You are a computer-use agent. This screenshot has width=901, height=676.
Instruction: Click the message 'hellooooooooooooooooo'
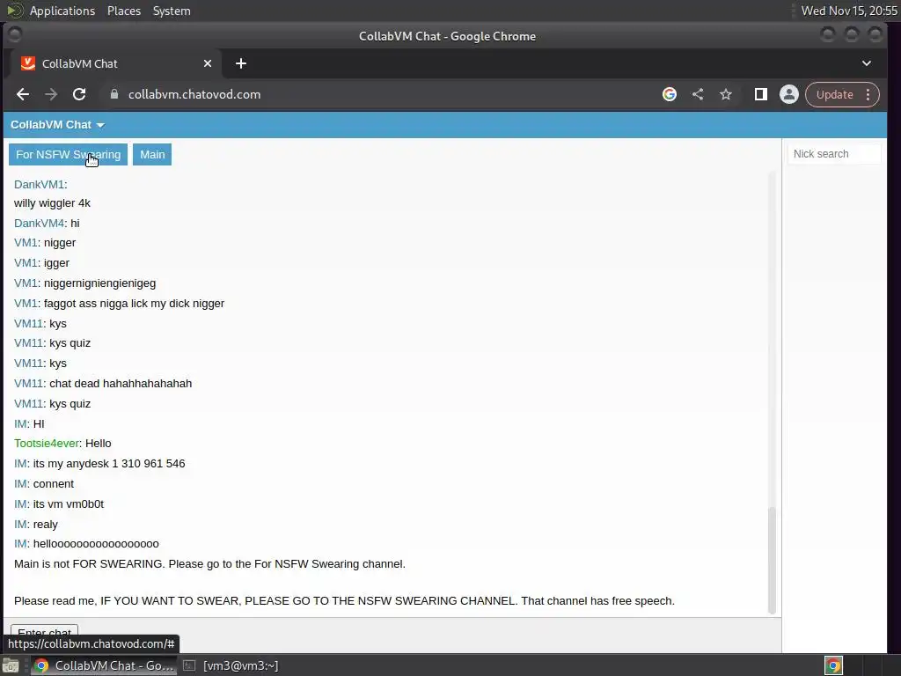96,544
